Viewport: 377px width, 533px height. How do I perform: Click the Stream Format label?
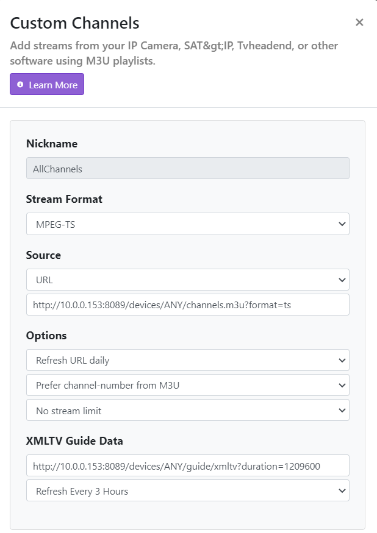coord(64,199)
